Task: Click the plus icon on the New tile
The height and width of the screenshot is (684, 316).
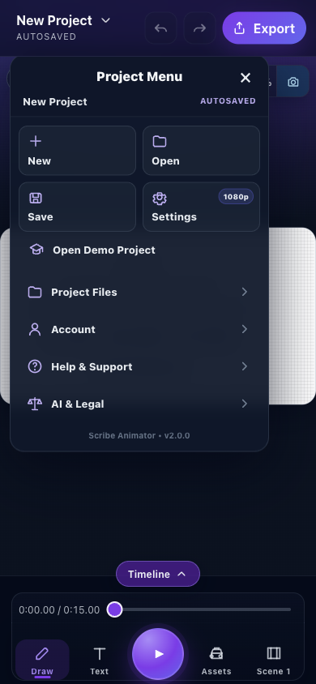Action: click(35, 141)
